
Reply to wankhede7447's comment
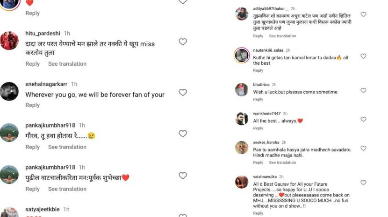tap(258, 128)
